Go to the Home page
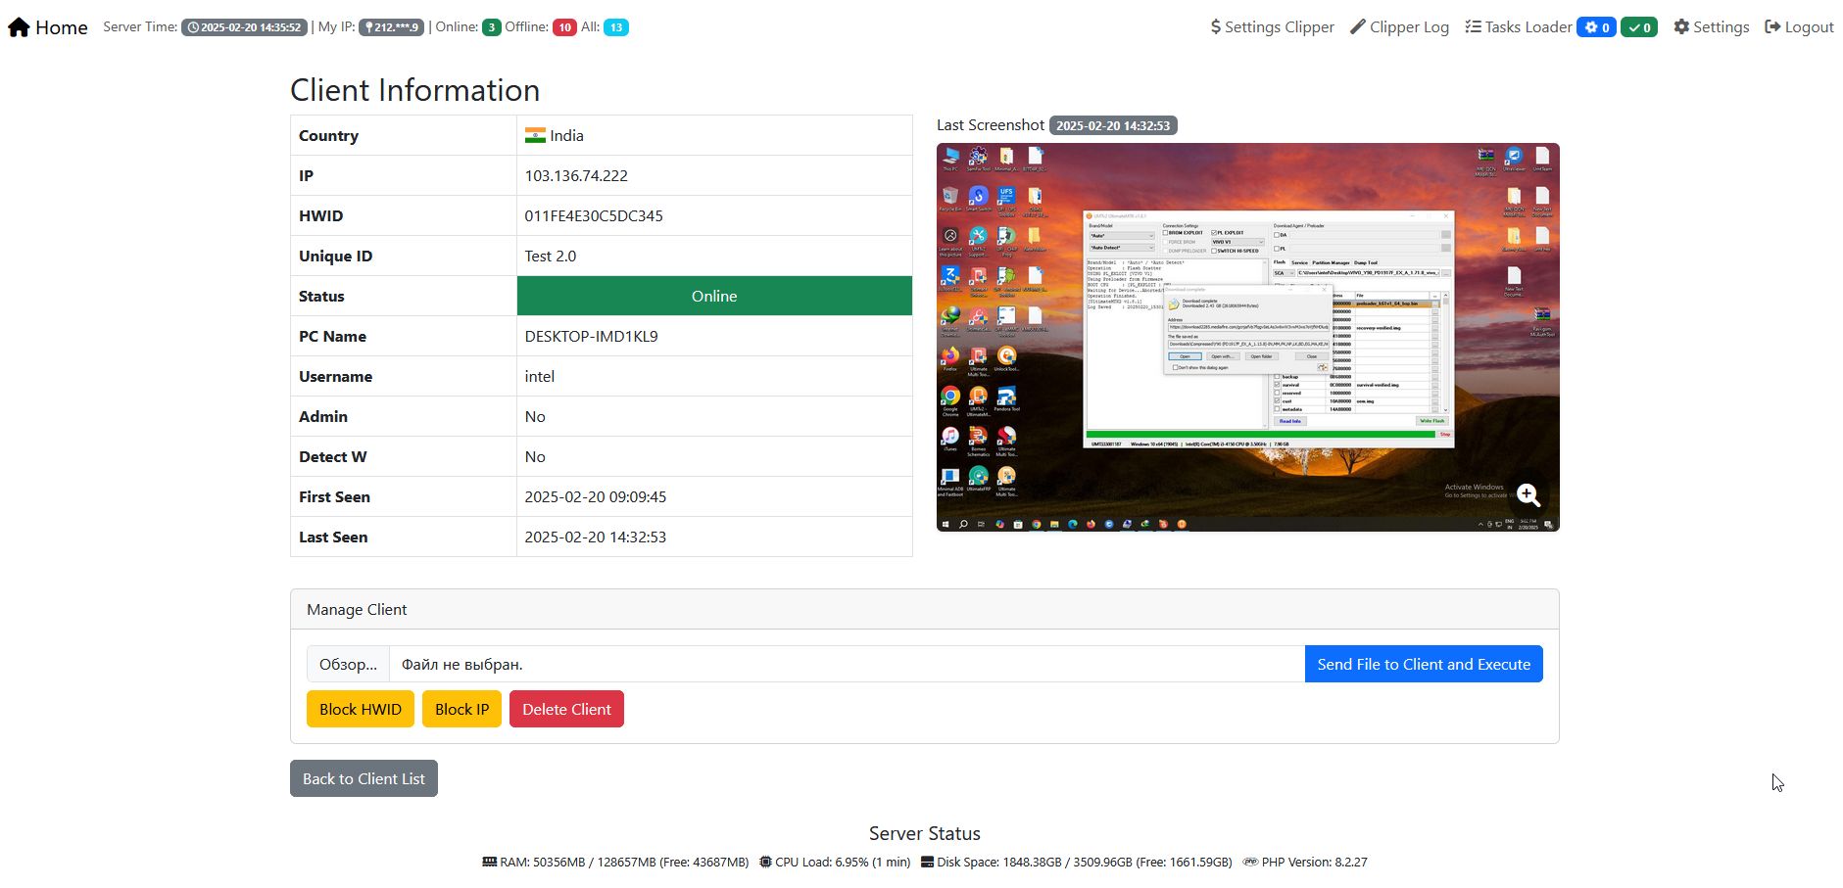This screenshot has height=888, width=1843. [x=48, y=27]
